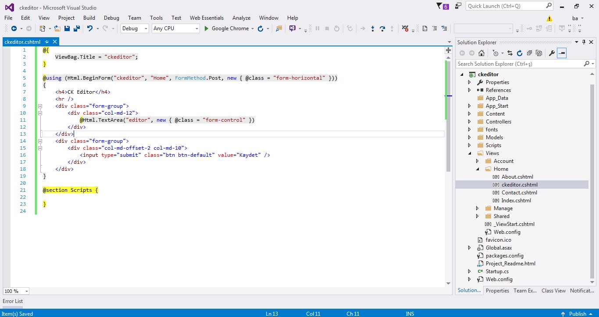Click Home icon in Solution Explorer
599x317 pixels.
481,53
